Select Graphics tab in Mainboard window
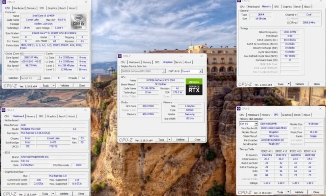This screenshot has width=326, height=196. (x=51, y=116)
